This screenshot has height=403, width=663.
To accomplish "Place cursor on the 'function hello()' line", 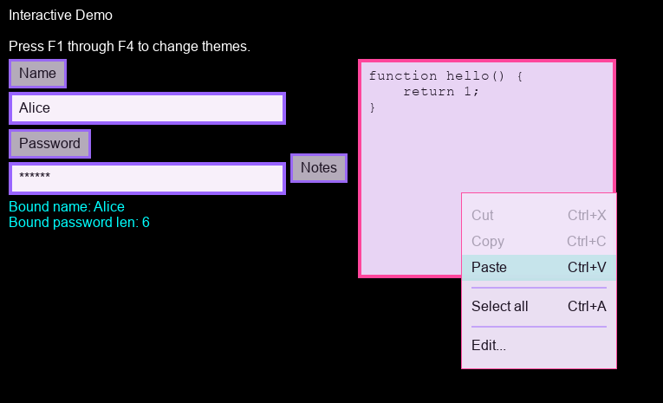I will [x=445, y=76].
